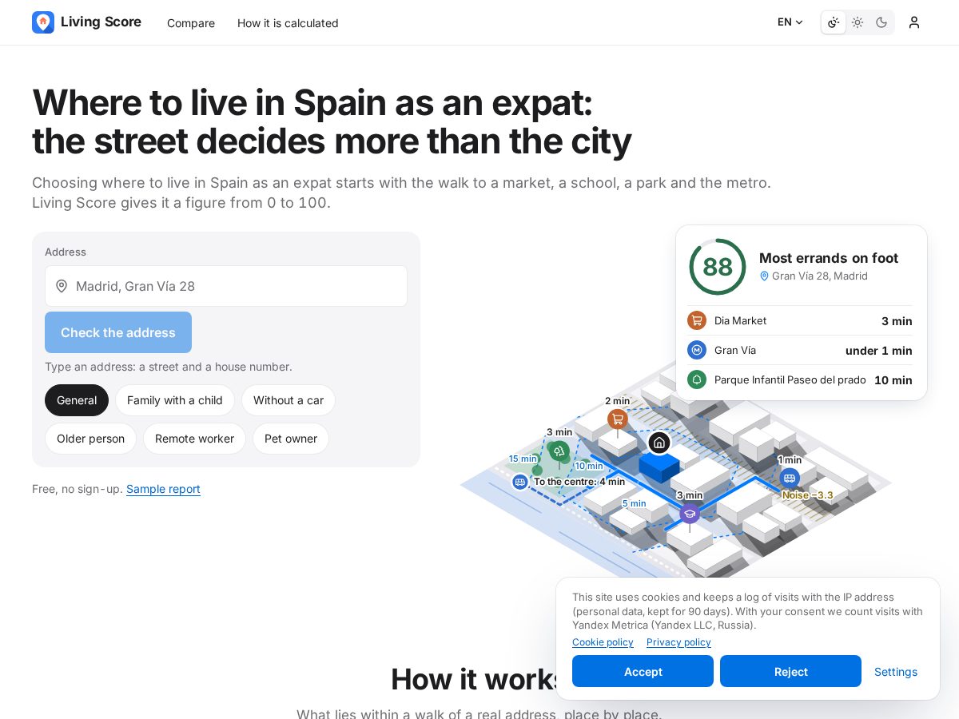Click the location pin in address field
Viewport: 959px width, 719px height.
pyautogui.click(x=62, y=286)
